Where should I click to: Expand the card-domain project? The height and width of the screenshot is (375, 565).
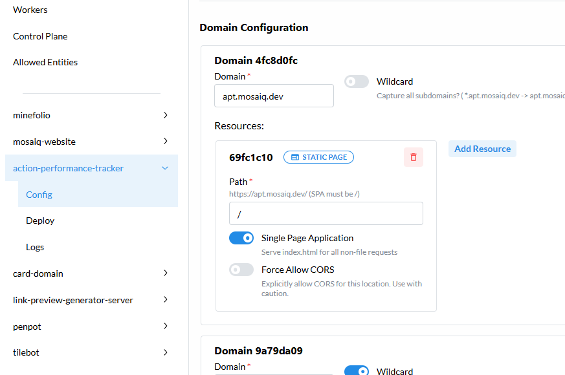click(x=166, y=273)
